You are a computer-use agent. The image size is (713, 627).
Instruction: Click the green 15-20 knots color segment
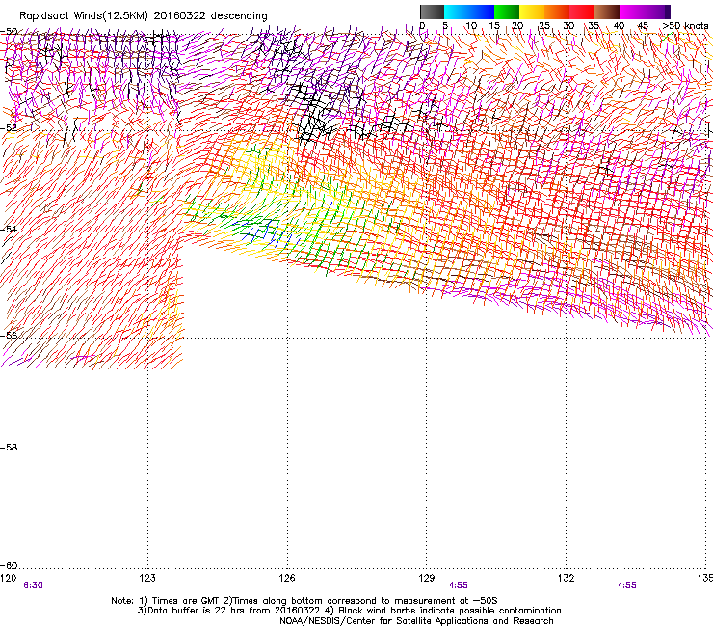[x=507, y=12]
